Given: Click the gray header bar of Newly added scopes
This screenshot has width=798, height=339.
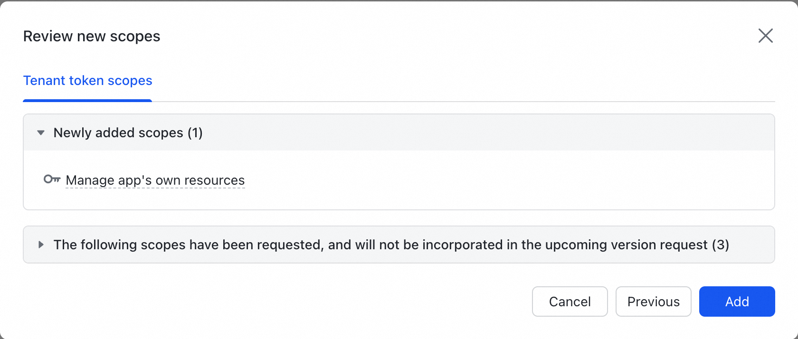Looking at the screenshot, I should [475, 133].
